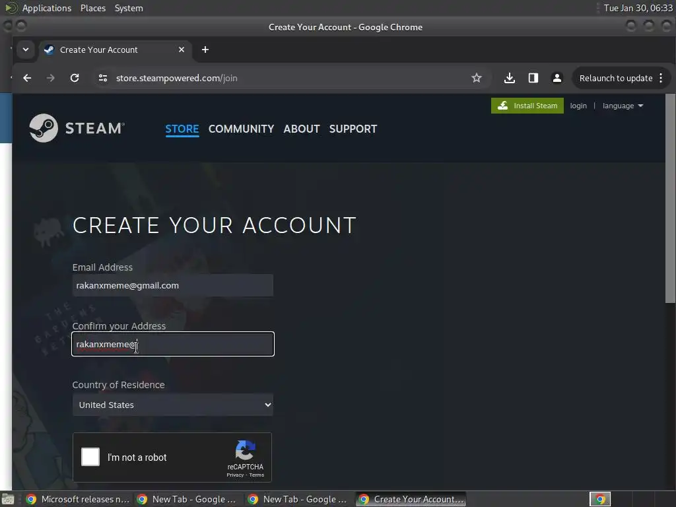Bookmark this page with the star icon
This screenshot has height=507, width=676.
477,78
